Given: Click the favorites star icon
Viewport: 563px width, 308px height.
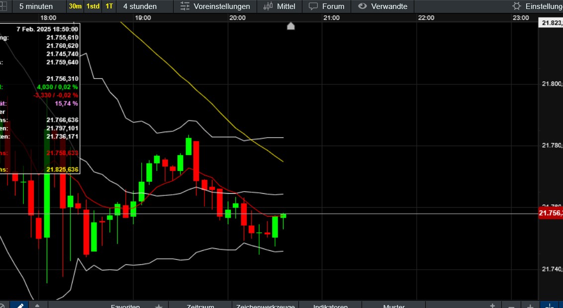Looking at the screenshot, I should tap(158, 307).
